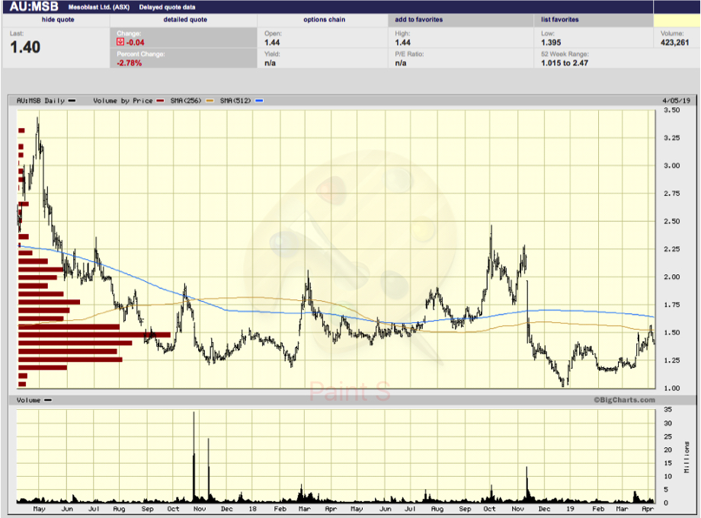Screen dimensions: 701x518
Task: Click the chart date 4/05/19
Action: click(x=676, y=101)
